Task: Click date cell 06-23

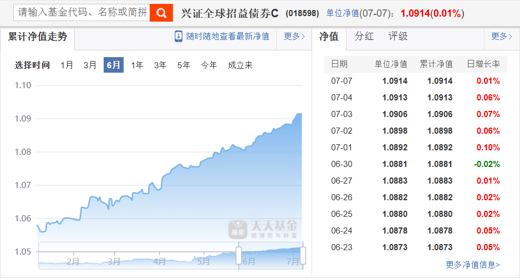Action: pos(341,247)
